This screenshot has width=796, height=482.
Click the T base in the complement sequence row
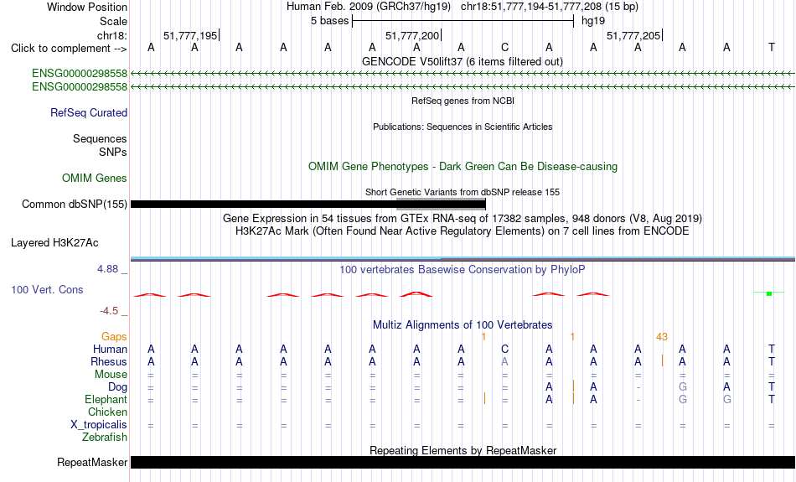tap(771, 47)
